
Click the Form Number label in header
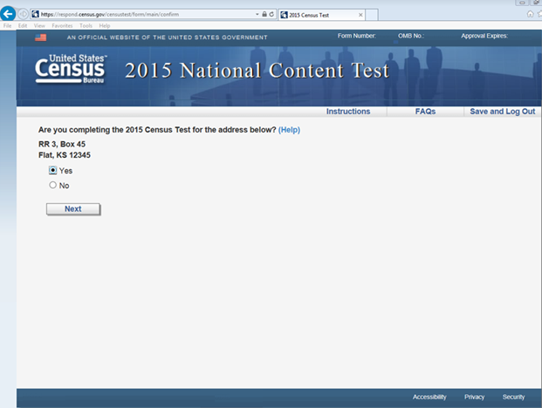point(356,36)
